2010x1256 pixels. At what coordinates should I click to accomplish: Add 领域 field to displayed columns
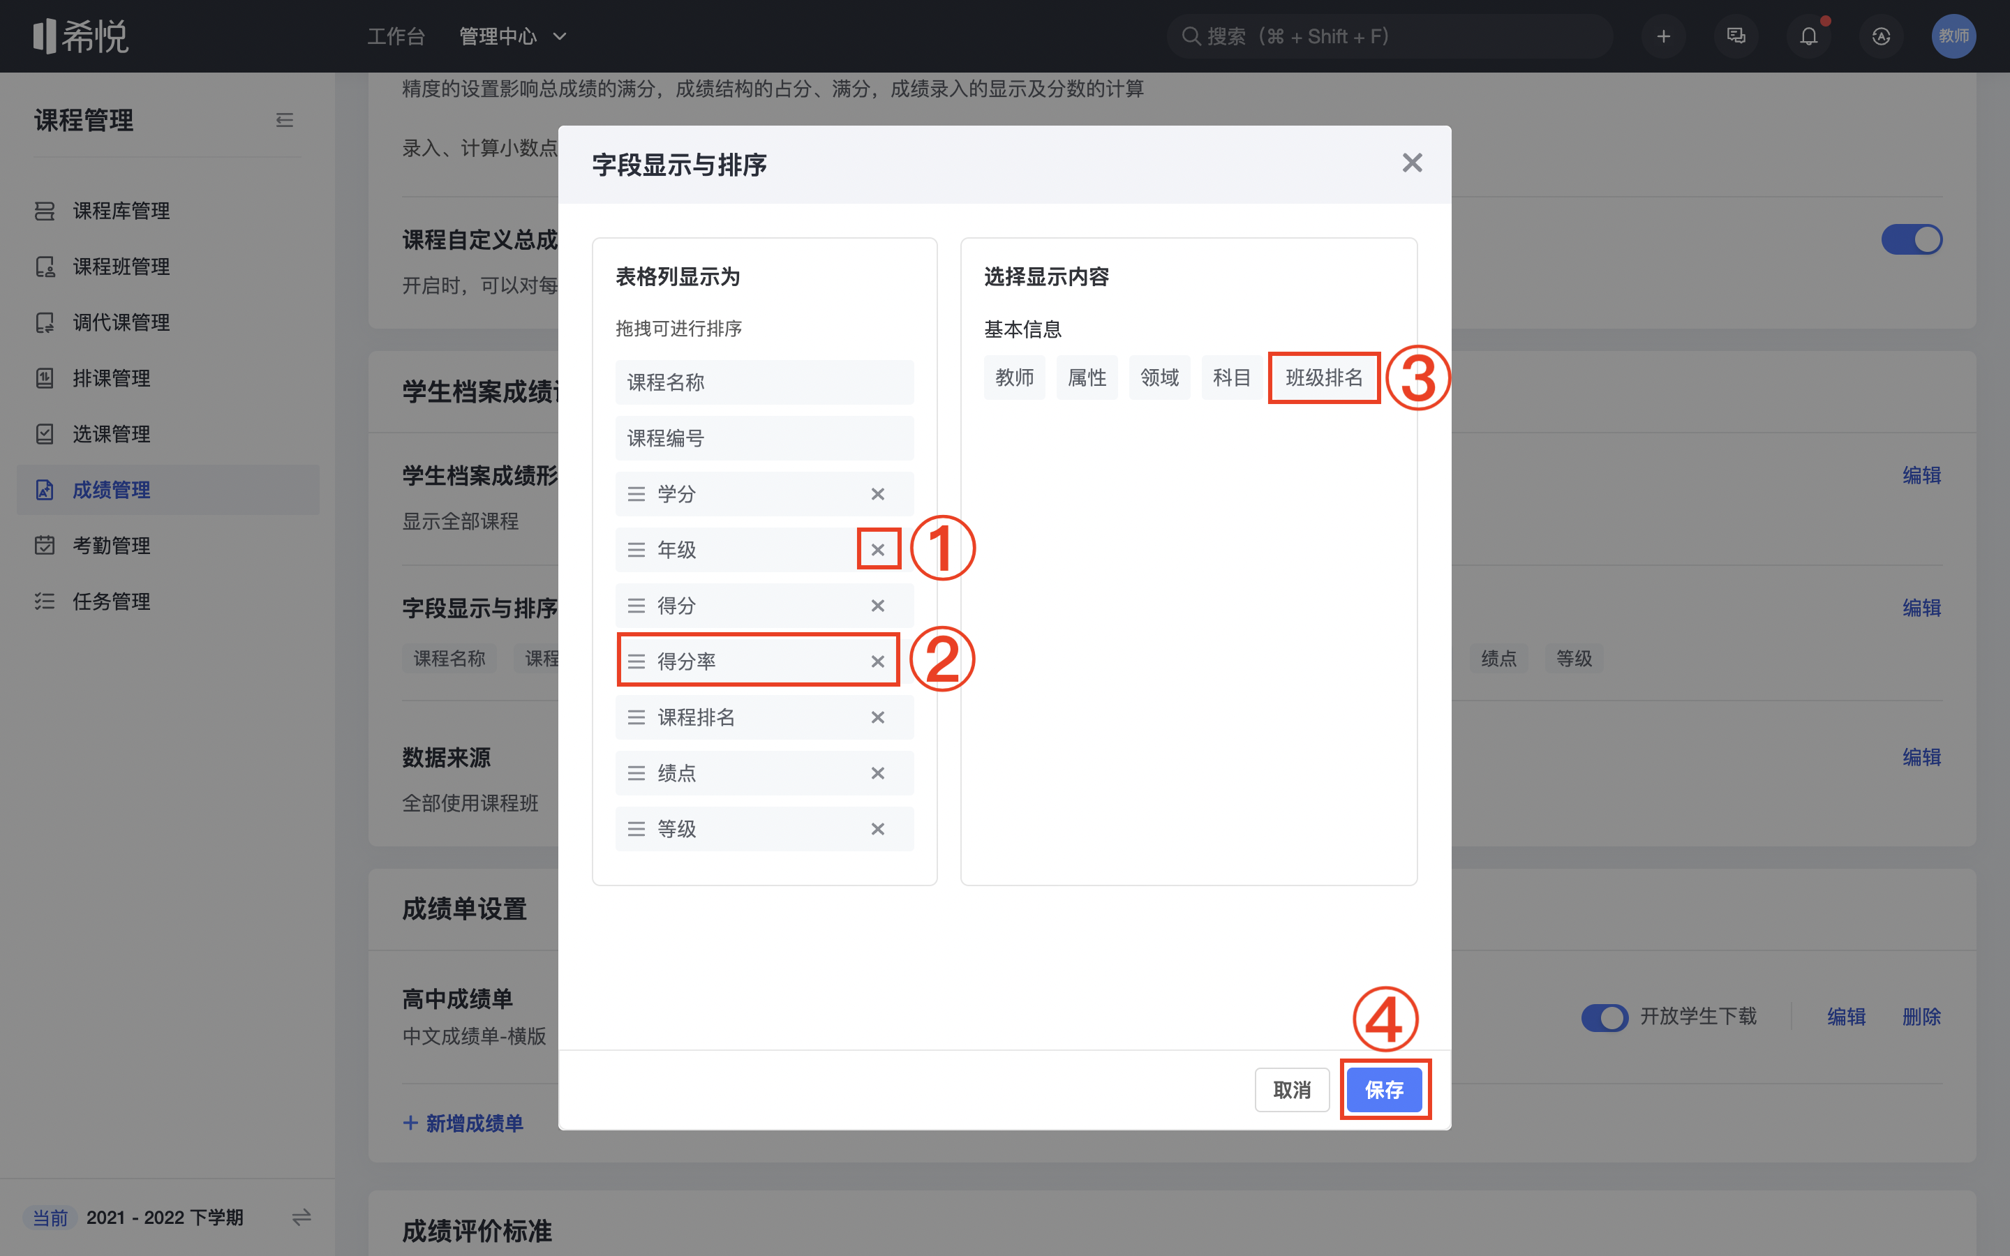coord(1159,378)
